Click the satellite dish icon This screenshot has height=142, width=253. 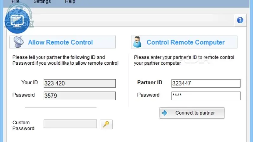(18, 42)
